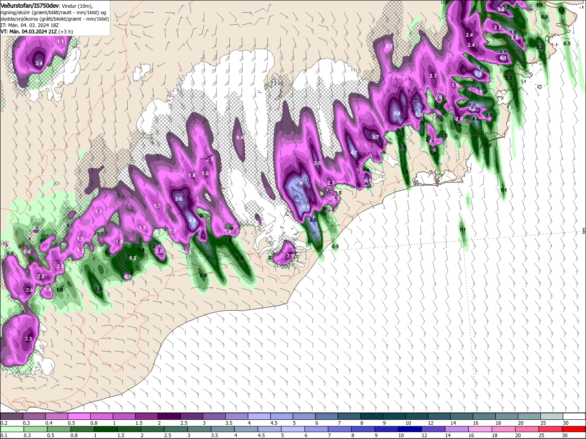The width and height of the screenshot is (586, 439).
Task: Click the "30" label under the upper legend row
Action: [x=565, y=423]
